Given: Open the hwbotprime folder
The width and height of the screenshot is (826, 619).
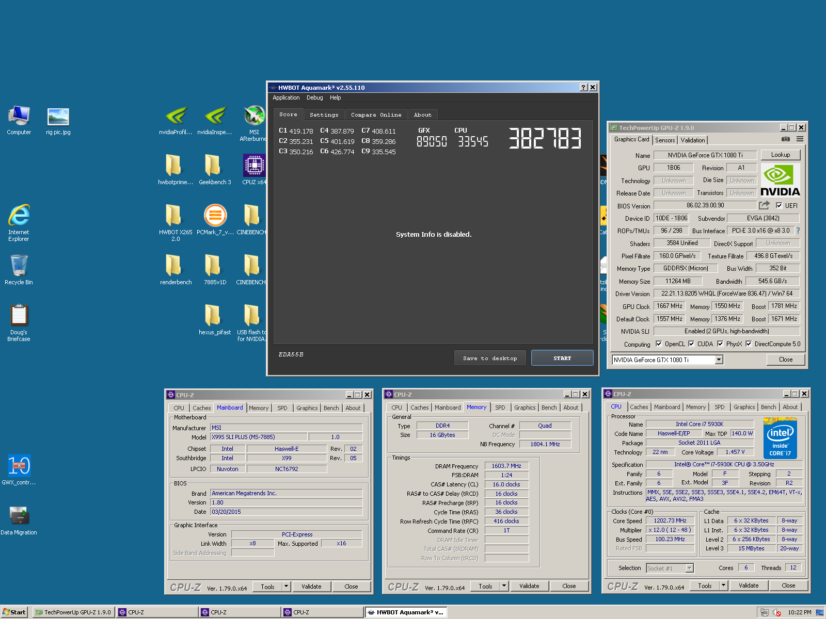Looking at the screenshot, I should click(x=176, y=170).
